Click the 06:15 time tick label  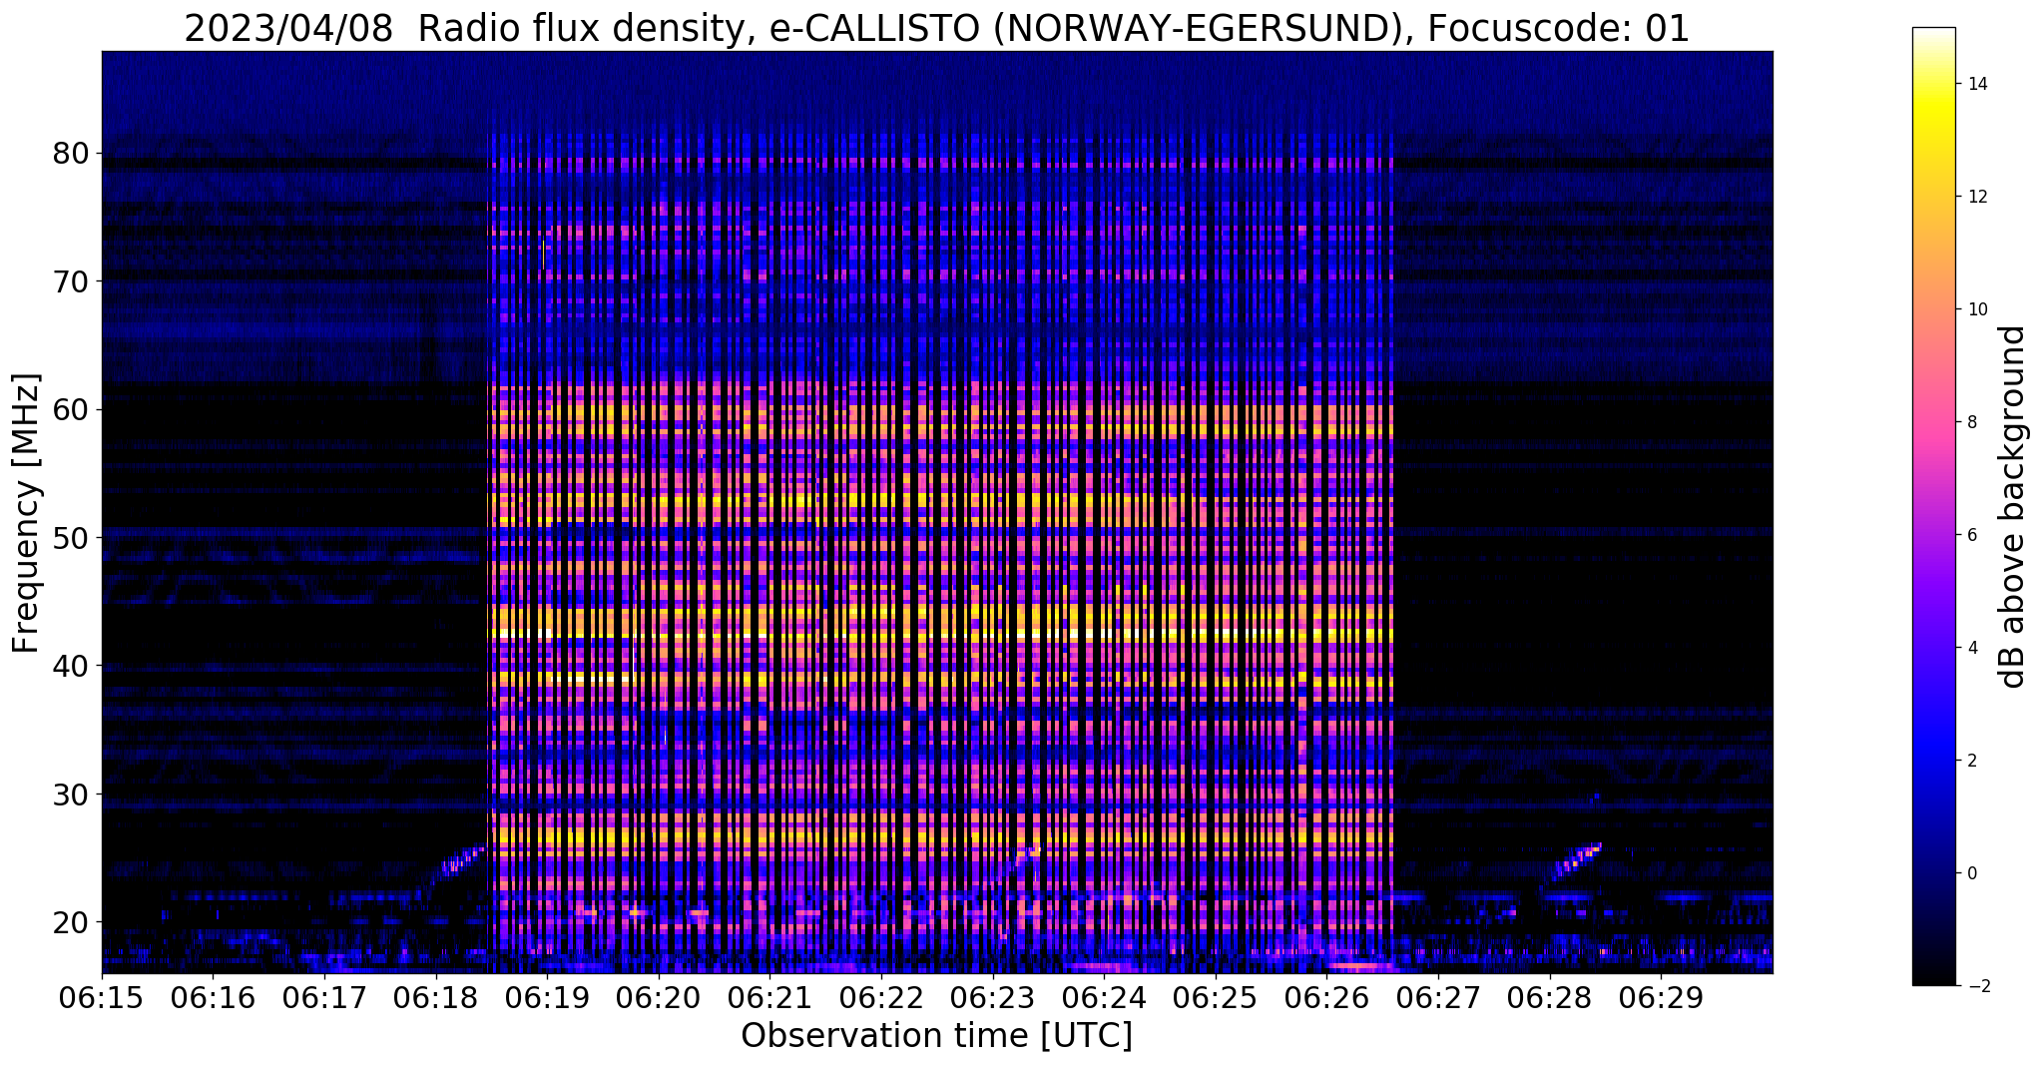pyautogui.click(x=102, y=997)
